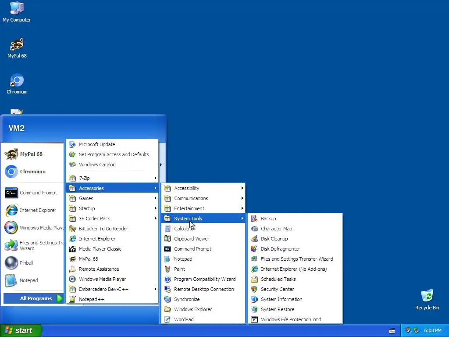
Task: Run Windows File Protection.cmd
Action: point(295,319)
